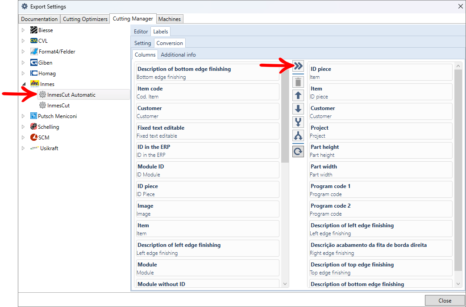Select 'Module without ID' entry
This screenshot has width=466, height=307.
click(208, 283)
